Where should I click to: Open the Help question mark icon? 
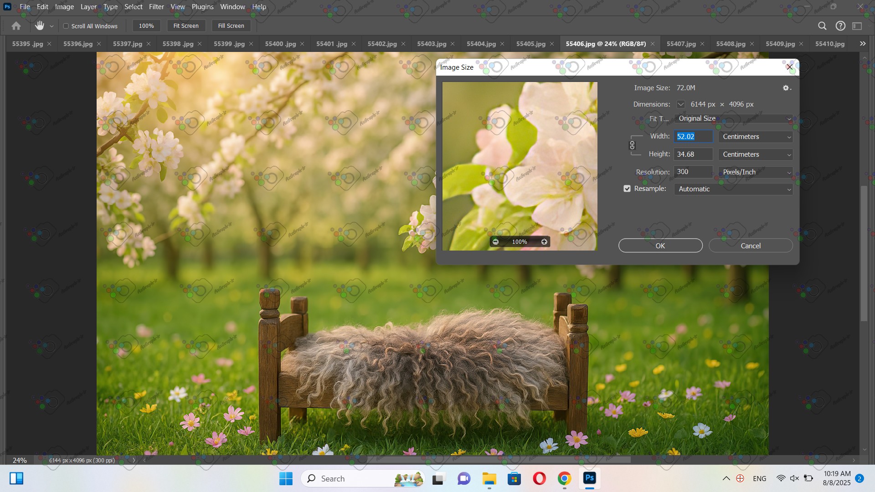pos(840,26)
